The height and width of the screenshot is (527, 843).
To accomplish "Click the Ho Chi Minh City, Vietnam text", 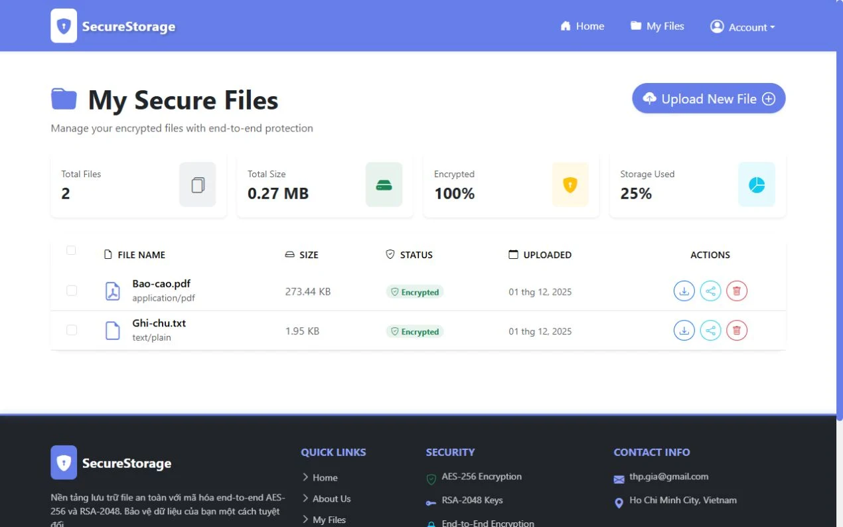I will 683,500.
